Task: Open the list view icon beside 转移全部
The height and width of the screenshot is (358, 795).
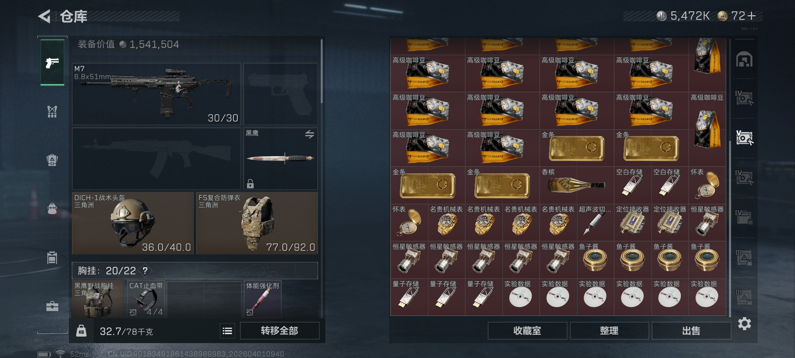Action: (227, 331)
